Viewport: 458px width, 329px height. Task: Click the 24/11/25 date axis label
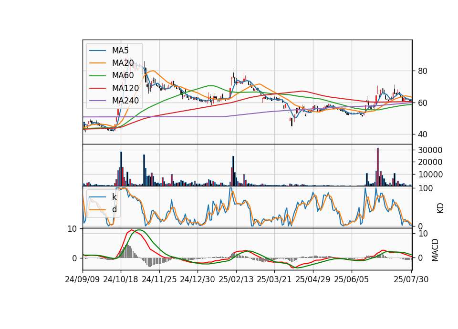[x=159, y=279]
